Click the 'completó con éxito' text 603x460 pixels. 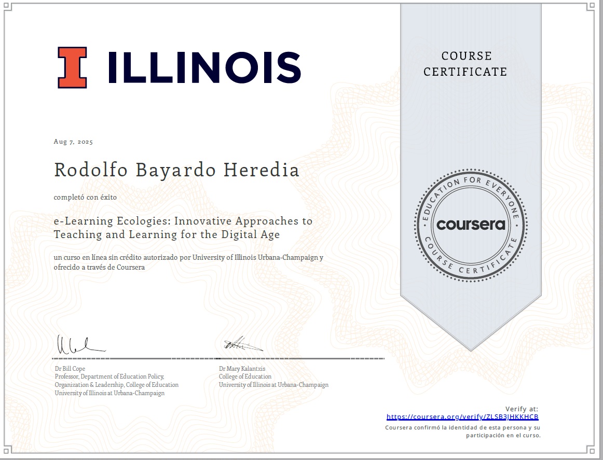[85, 198]
